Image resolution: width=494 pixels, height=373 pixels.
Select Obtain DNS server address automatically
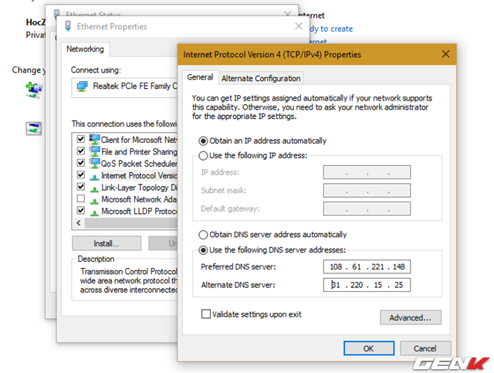(203, 235)
